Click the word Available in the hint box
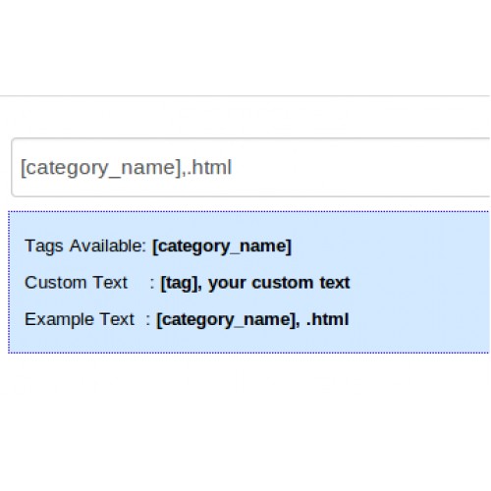Screen dimensions: 491x491 pos(107,245)
